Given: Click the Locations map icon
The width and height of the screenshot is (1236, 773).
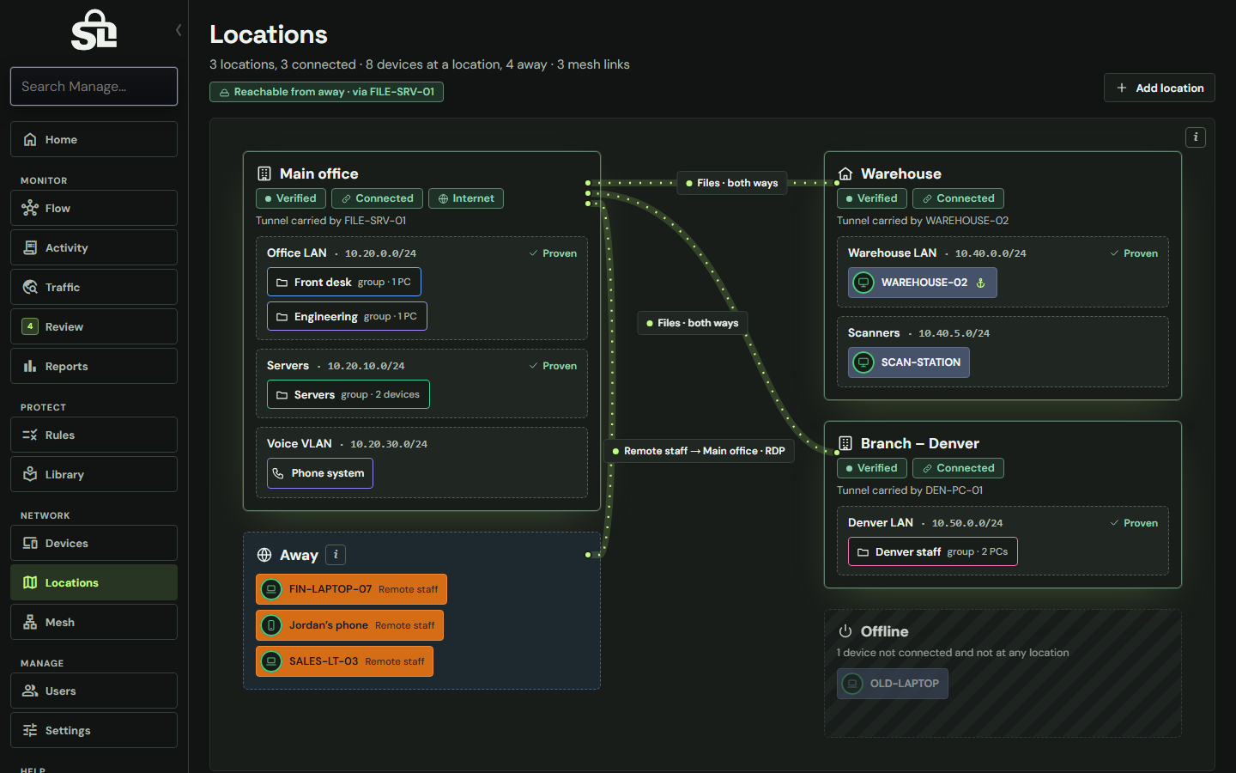Looking at the screenshot, I should 30,582.
